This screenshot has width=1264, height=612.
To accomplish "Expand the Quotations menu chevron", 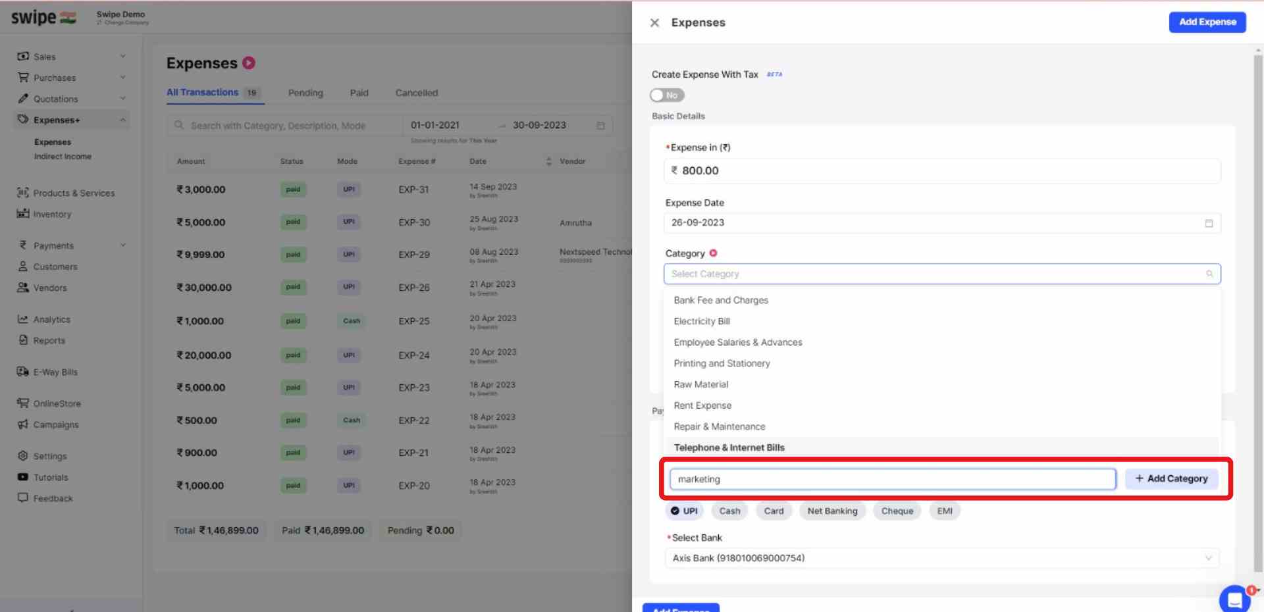I will 122,99.
